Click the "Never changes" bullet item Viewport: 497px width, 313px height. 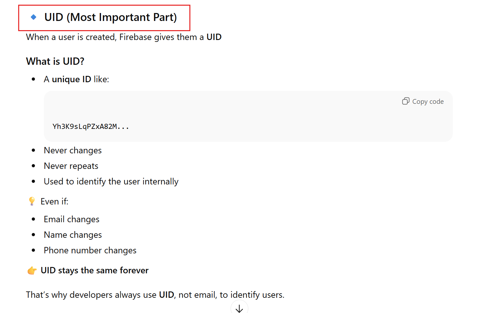tap(73, 150)
